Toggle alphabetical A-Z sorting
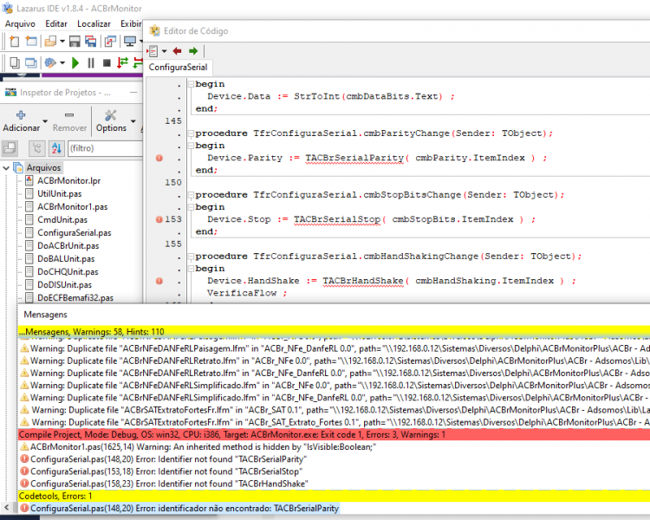Viewport: 650px width, 520px height. click(56, 148)
